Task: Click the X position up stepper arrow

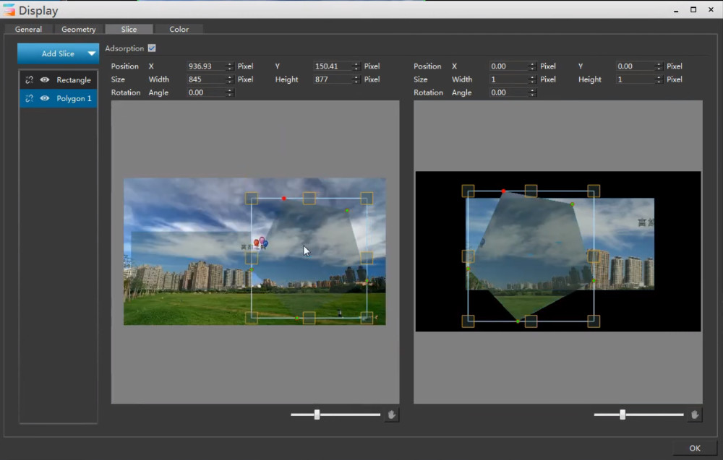Action: (228, 64)
